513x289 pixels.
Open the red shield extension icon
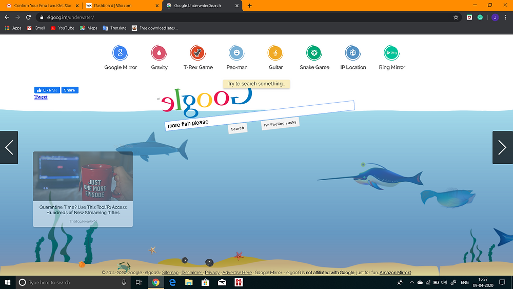click(469, 17)
